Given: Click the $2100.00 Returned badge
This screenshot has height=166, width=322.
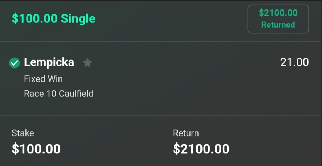Looking at the screenshot, I should coord(278,19).
